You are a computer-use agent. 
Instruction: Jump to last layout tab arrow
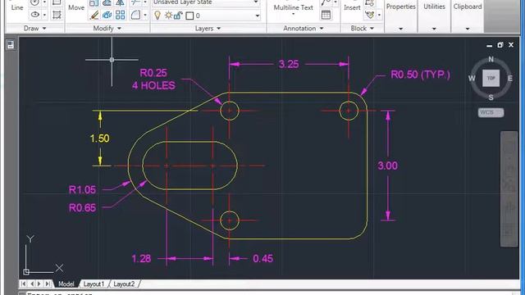pos(48,284)
